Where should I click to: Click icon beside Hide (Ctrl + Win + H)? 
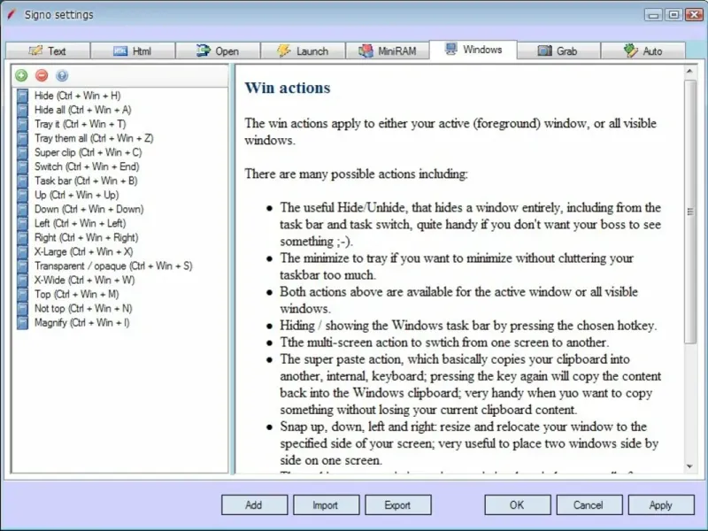[23, 96]
